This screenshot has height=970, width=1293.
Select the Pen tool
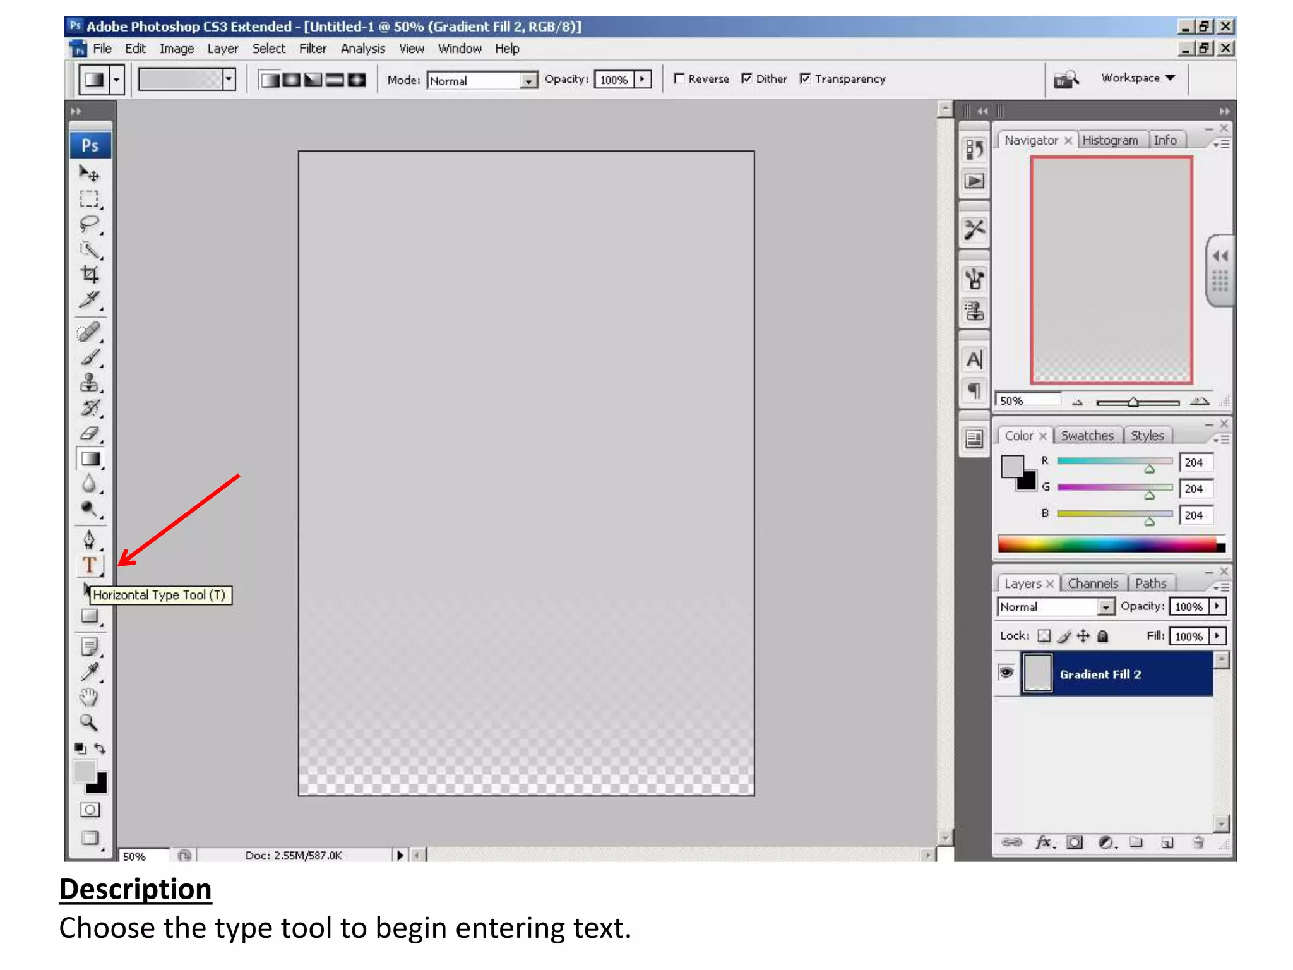tap(90, 540)
